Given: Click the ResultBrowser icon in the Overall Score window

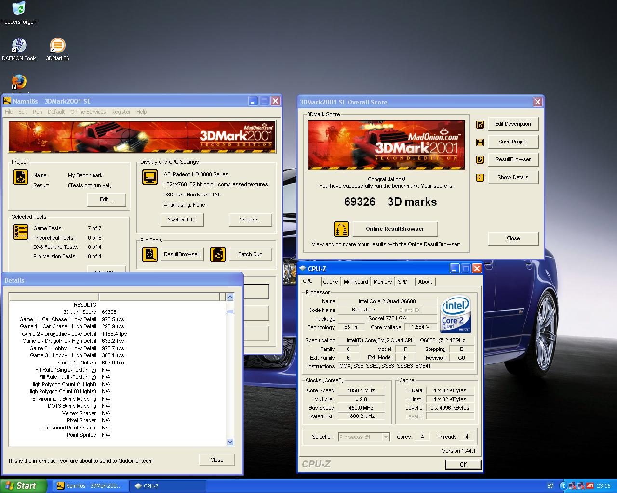Looking at the screenshot, I should [x=480, y=160].
